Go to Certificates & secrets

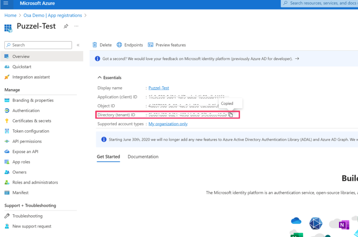32,121
